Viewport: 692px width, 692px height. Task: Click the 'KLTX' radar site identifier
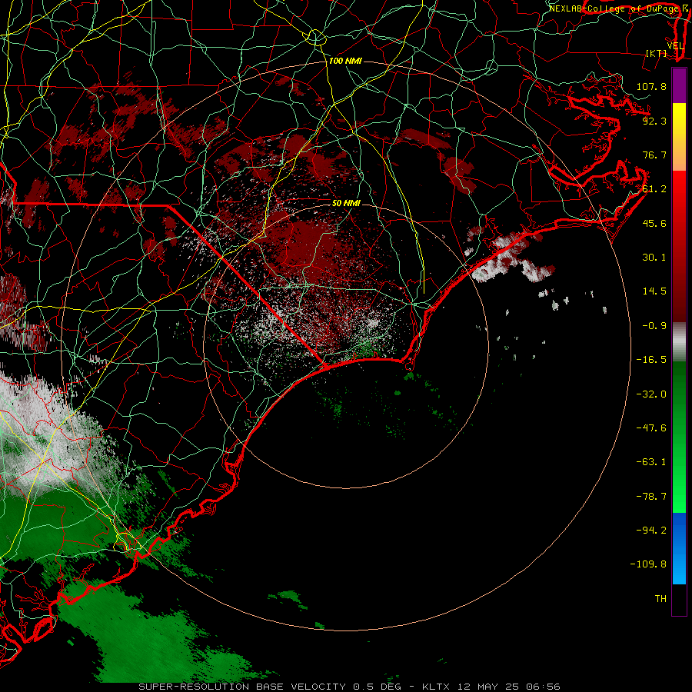tap(436, 687)
